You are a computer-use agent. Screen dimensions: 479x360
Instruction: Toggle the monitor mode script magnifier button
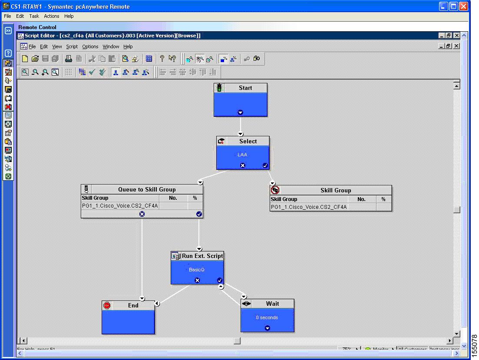[135, 72]
